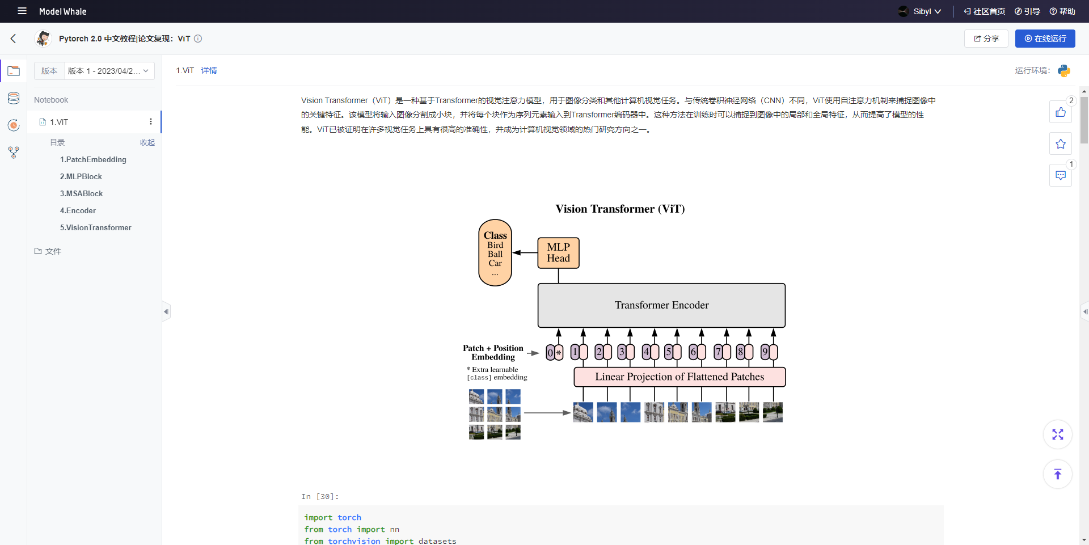Click back-to-top arrow button
Screen dimensions: 1089x545
pos(1057,474)
